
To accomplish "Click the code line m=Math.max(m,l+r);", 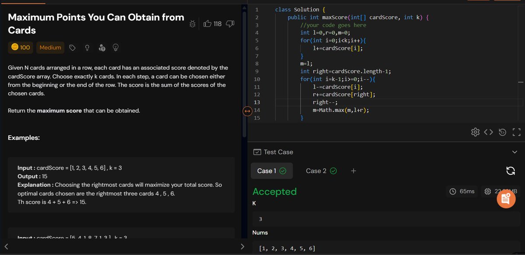I will [341, 110].
